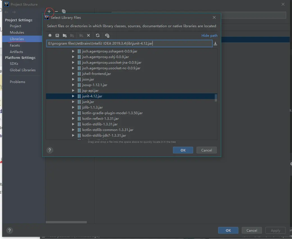This screenshot has width=292, height=239.
Task: Select json.jar in the file tree
Action: pyautogui.click(x=88, y=79)
